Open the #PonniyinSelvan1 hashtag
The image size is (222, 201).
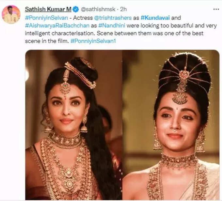coord(93,41)
